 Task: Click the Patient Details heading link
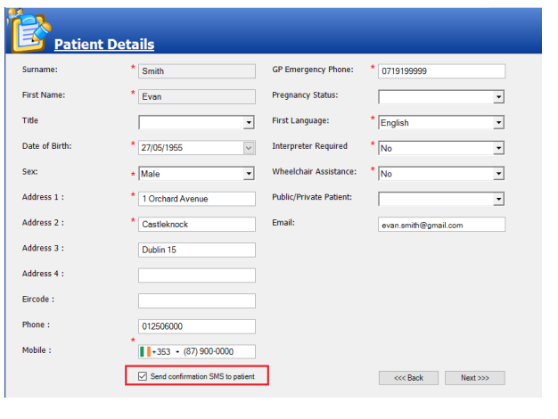click(x=104, y=45)
